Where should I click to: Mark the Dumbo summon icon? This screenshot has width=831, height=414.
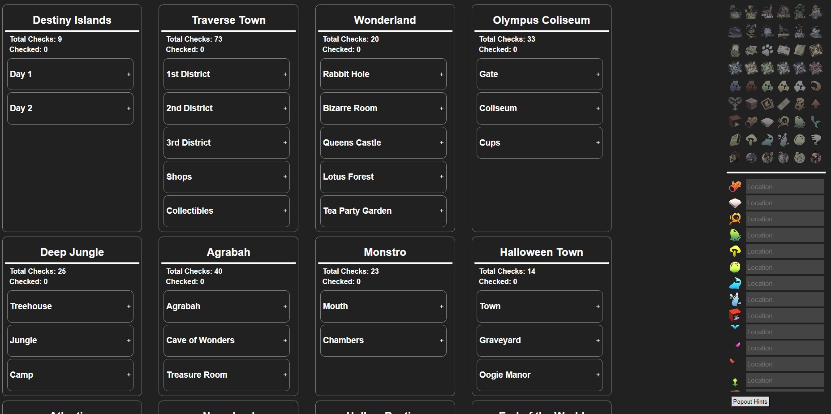[784, 158]
